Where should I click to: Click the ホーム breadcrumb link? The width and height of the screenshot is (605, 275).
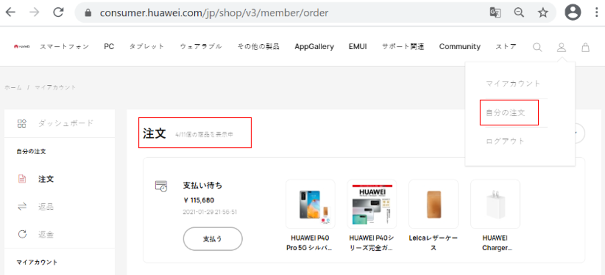(x=13, y=87)
